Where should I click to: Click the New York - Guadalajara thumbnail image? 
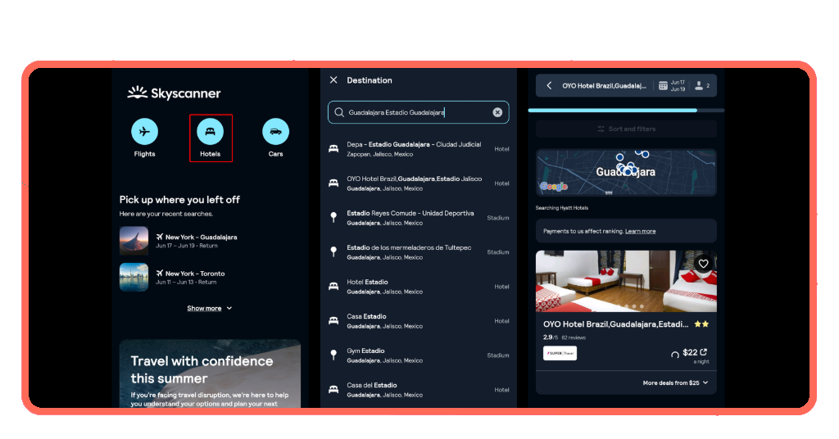coord(134,241)
